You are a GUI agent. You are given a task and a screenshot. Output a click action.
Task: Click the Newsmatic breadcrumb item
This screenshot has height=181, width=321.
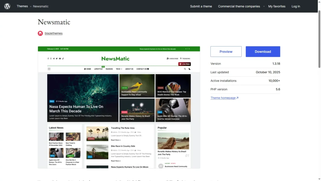(41, 6)
